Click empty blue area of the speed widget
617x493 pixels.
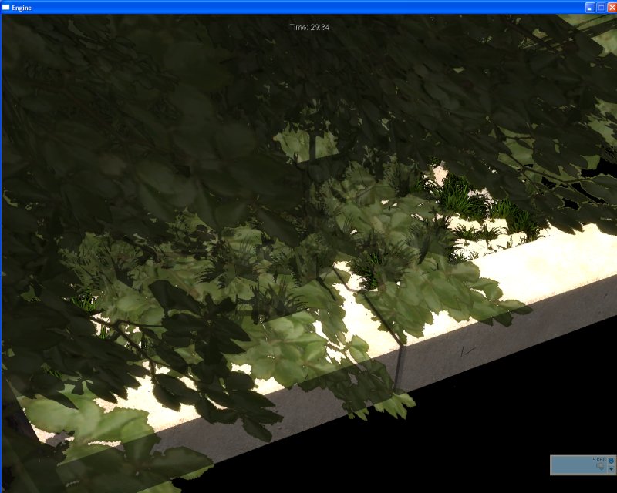pyautogui.click(x=571, y=465)
